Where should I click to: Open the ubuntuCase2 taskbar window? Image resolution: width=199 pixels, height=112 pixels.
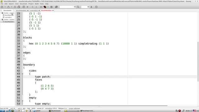tap(55, 111)
